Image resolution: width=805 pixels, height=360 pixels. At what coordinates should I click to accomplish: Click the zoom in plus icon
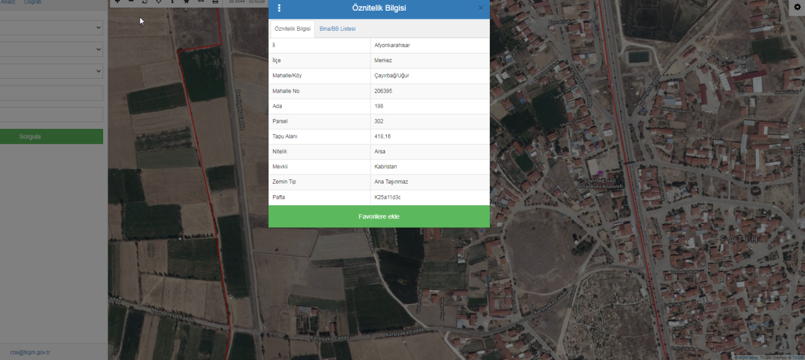[x=117, y=2]
